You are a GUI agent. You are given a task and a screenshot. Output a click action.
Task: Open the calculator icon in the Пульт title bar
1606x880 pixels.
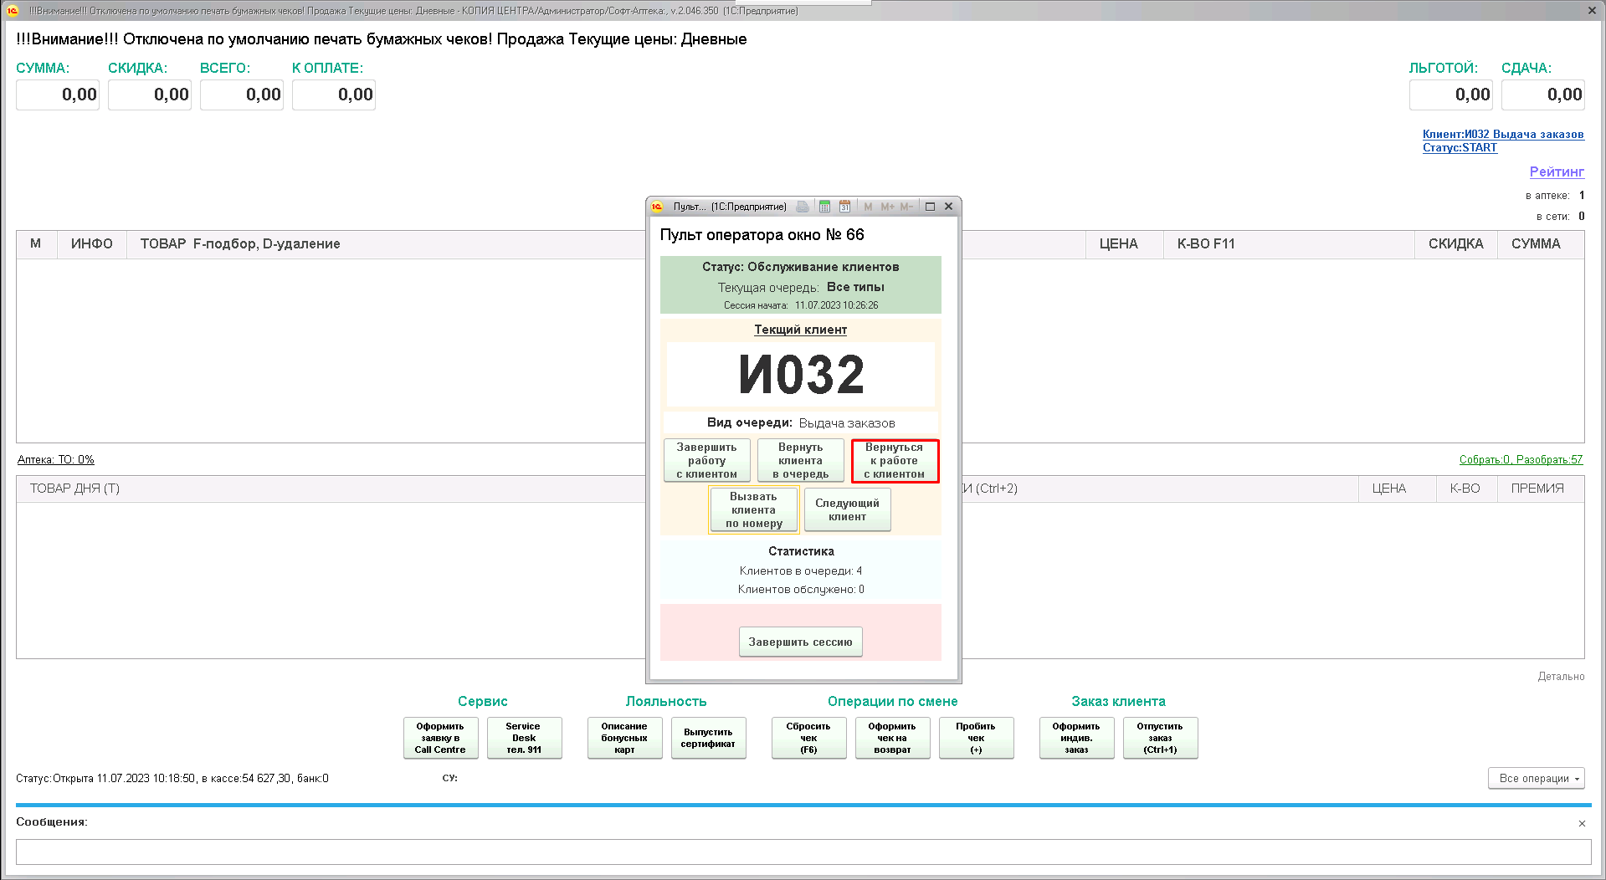coord(824,207)
